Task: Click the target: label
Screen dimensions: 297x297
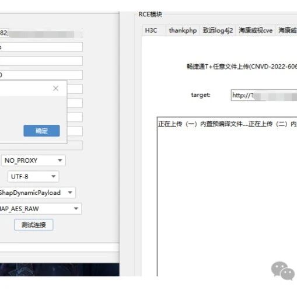Action: pyautogui.click(x=201, y=95)
